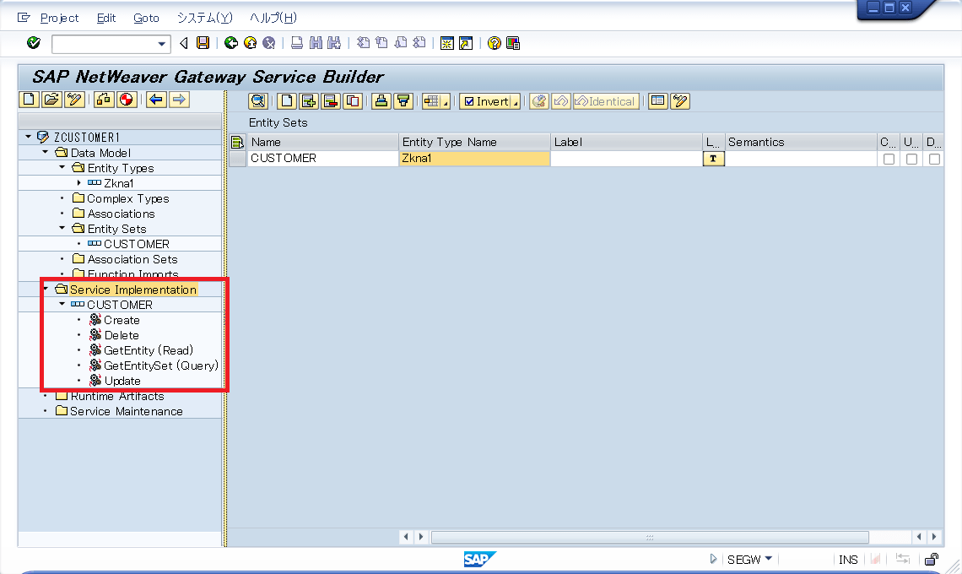Select the Delete operation node
The height and width of the screenshot is (574, 962).
[x=122, y=335]
